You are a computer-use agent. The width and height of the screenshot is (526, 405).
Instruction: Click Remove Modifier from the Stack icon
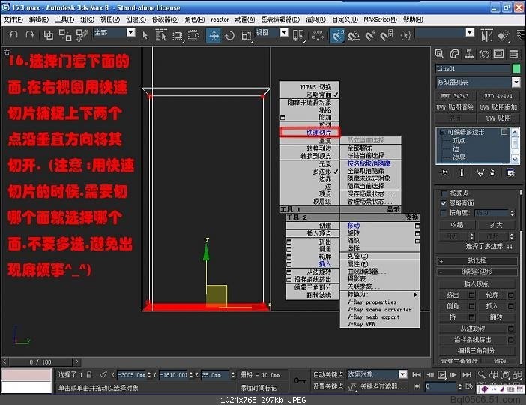point(492,172)
